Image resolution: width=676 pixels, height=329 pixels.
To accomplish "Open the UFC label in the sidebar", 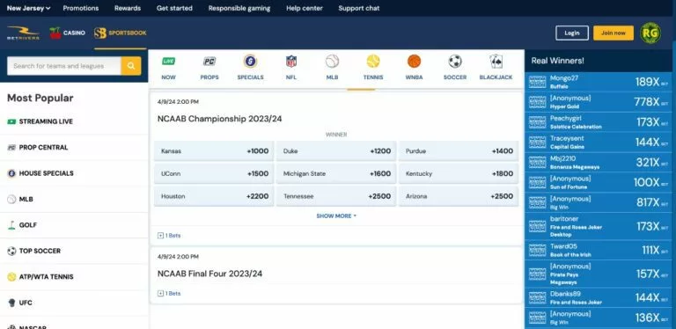I will (26, 303).
